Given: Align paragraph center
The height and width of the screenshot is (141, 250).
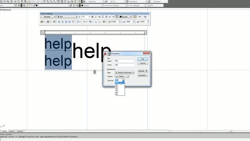Looking at the screenshot, I should click(62, 22).
